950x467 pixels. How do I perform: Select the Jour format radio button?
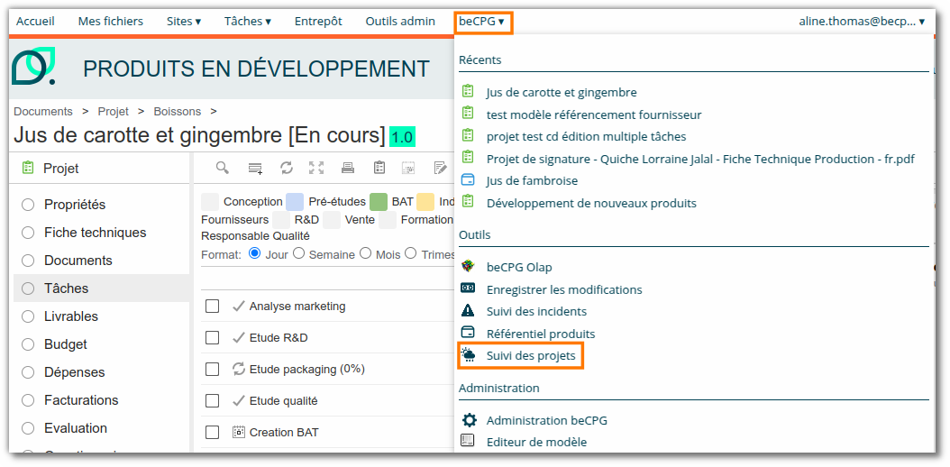tap(254, 253)
